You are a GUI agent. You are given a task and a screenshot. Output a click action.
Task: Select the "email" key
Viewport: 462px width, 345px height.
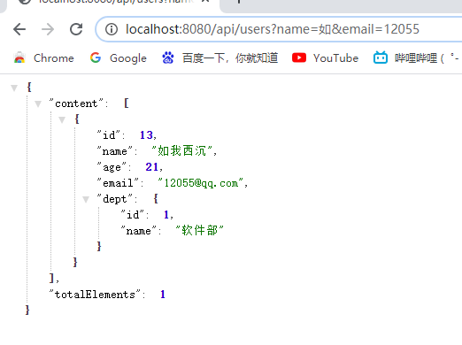click(118, 183)
